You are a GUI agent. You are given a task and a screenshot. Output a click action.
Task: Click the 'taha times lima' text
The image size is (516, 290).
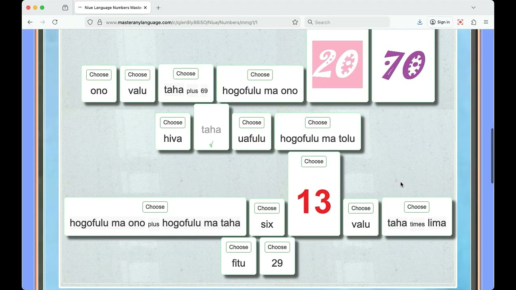click(x=417, y=223)
